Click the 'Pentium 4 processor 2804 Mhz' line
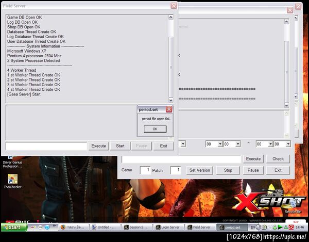 coord(35,56)
